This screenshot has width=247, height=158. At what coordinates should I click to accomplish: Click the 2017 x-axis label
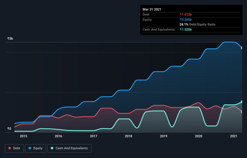(x=94, y=136)
